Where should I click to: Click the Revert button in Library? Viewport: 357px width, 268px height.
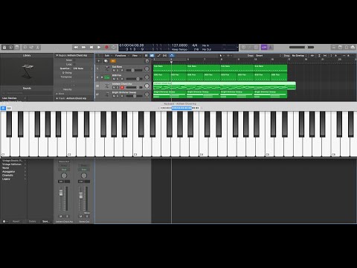(16, 221)
